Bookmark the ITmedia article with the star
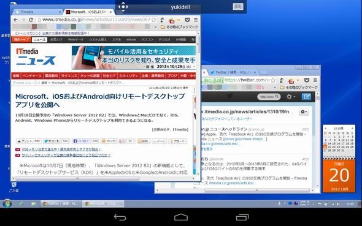The width and height of the screenshot is (362, 226). (153, 20)
